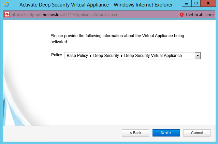Open the Certificate error details text
The width and height of the screenshot is (218, 144).
200,15
